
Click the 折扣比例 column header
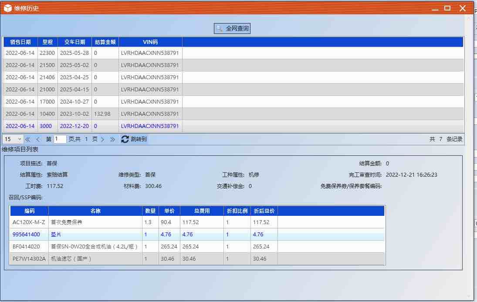pos(237,211)
